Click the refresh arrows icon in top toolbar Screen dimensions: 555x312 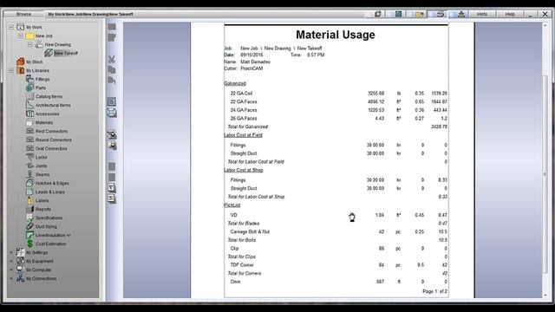click(378, 14)
